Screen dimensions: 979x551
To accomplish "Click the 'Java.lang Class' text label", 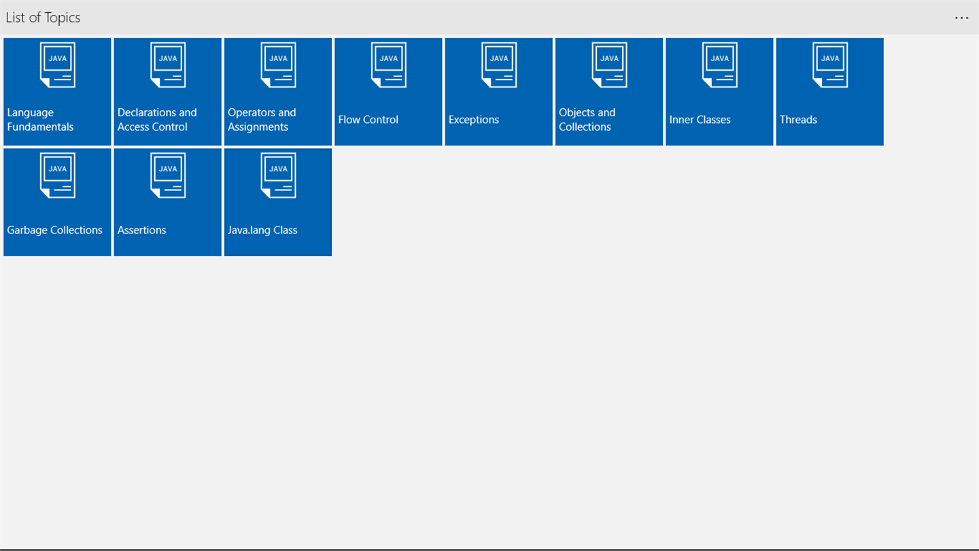I will pyautogui.click(x=262, y=230).
